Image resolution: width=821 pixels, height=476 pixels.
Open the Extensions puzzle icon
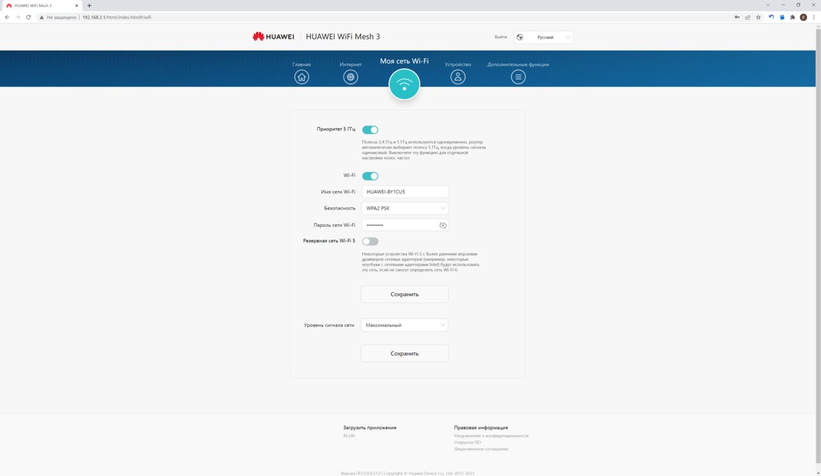click(793, 17)
